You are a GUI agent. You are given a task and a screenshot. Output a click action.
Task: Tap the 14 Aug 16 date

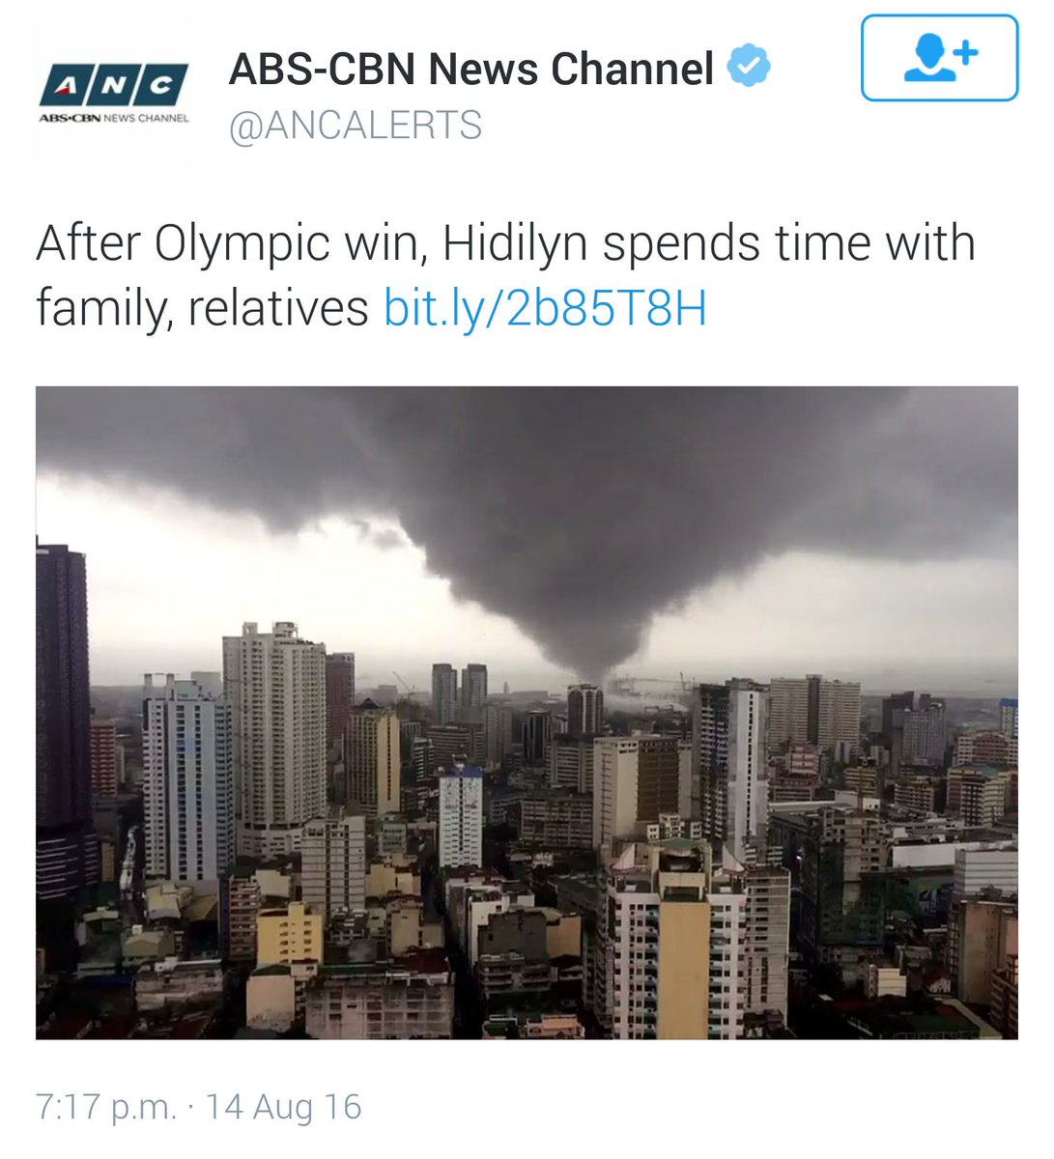pos(283,1107)
